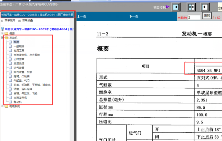Select 燃油系统 in the engine tree
222x141 pixels.
click(19, 63)
